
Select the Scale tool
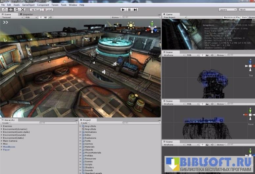pos(23,10)
